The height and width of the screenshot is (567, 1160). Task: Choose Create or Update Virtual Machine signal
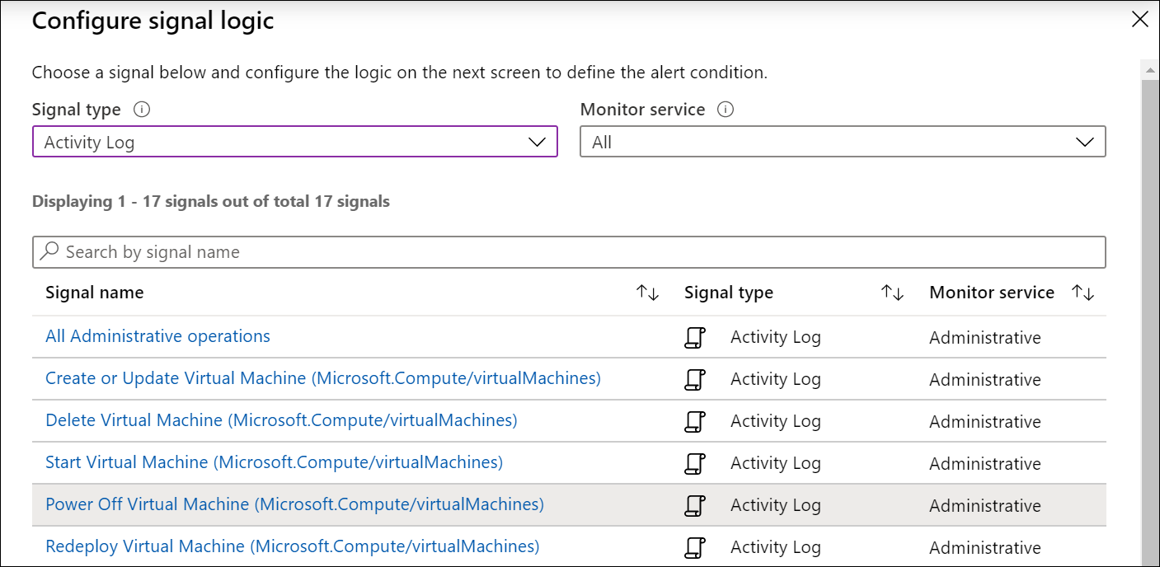coord(322,378)
